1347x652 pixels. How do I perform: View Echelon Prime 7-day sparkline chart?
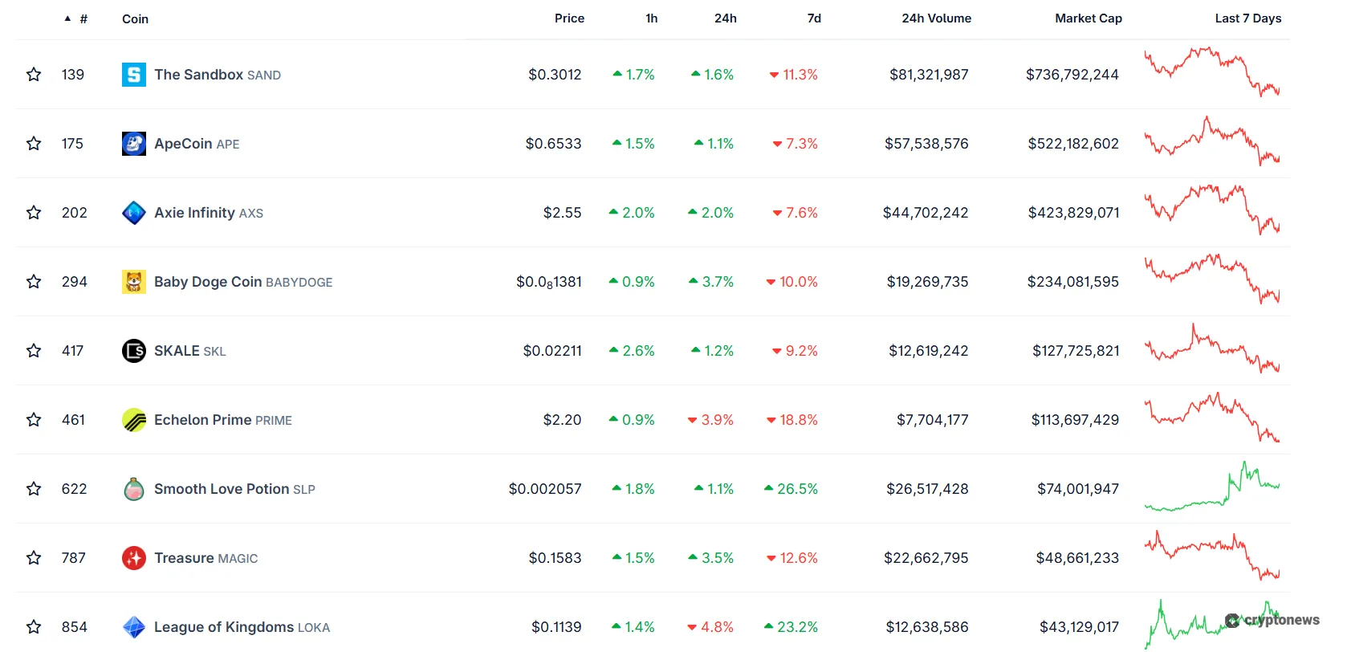point(1212,418)
